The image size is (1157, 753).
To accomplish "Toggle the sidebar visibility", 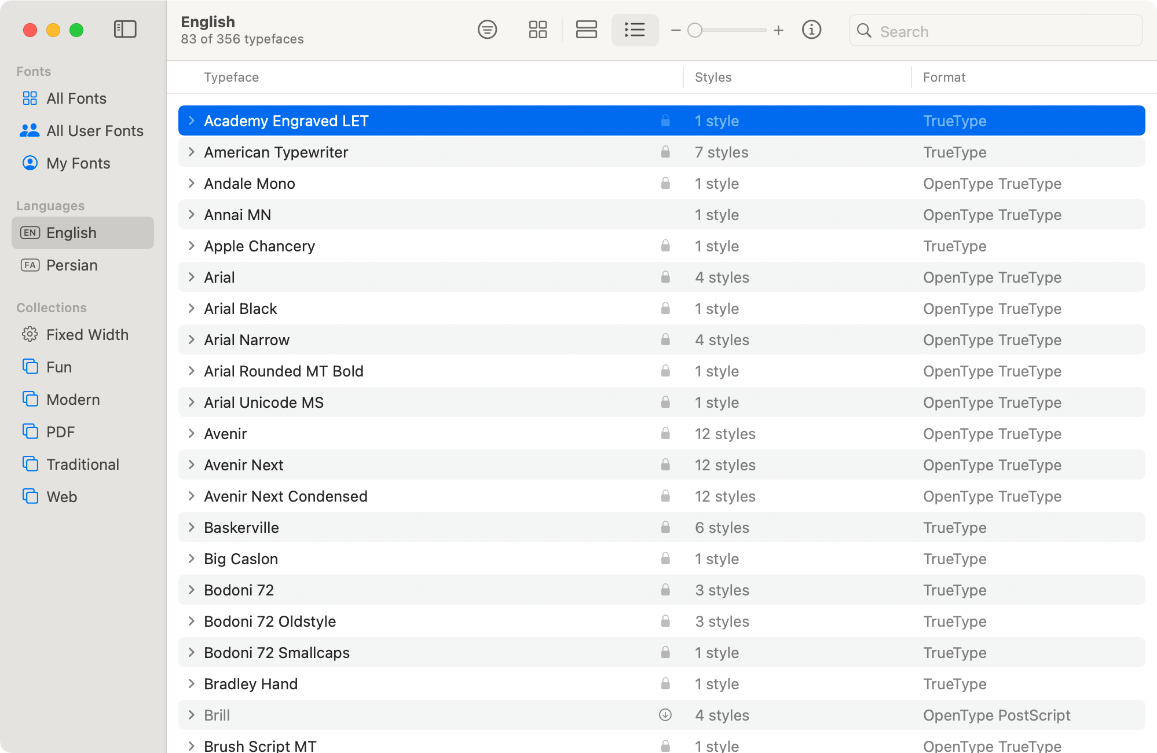I will [x=125, y=29].
